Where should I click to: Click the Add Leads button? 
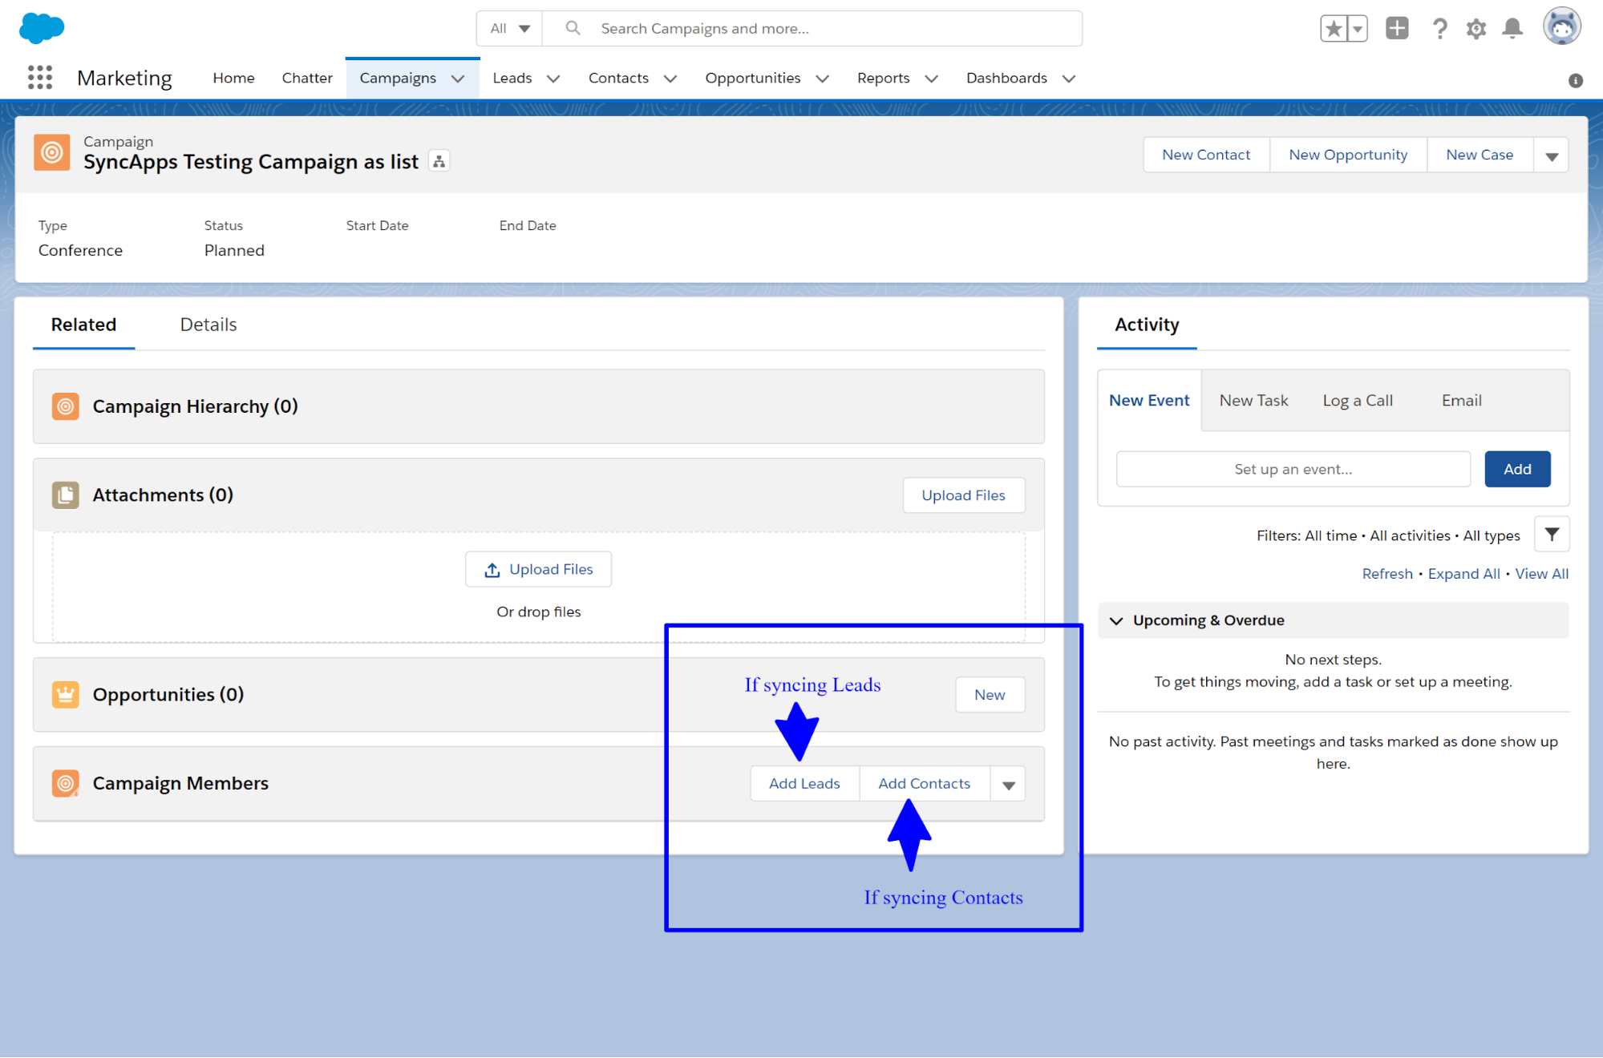[x=804, y=784]
